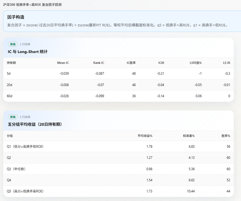Viewport: 241px width, 201px height.
Task: Click the 复合因子 formula description text
Action: (x=117, y=25)
